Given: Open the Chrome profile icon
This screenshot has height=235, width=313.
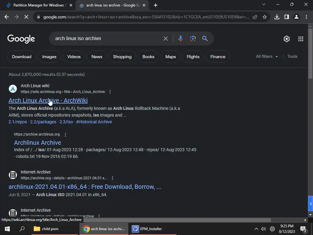Looking at the screenshot, I should point(296,17).
